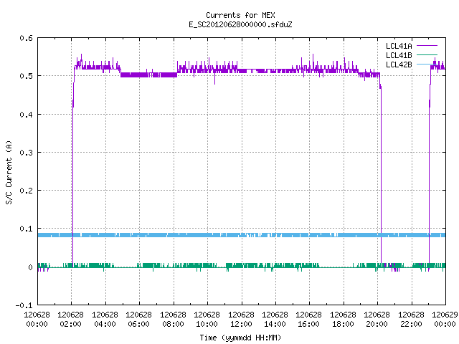Select the filename E_SC20120628000000.sfduZ subtitle

tap(240, 24)
